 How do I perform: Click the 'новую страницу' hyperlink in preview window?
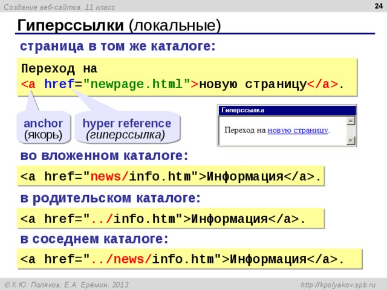(298, 130)
